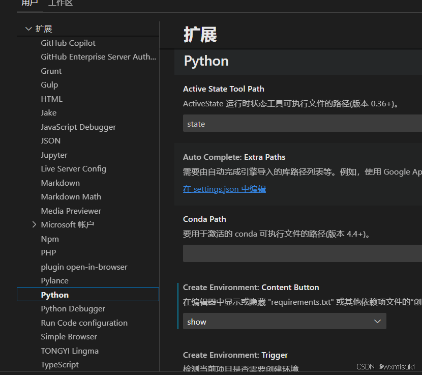Select the GitHub Copilot settings entry

(68, 43)
